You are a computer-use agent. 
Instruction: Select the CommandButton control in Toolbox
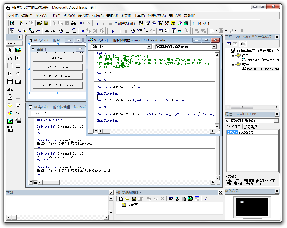pos(18,66)
